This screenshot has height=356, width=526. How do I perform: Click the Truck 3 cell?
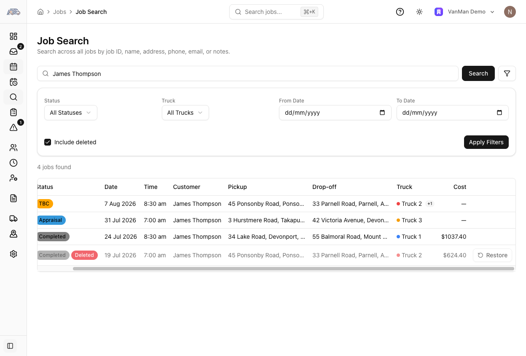click(409, 220)
